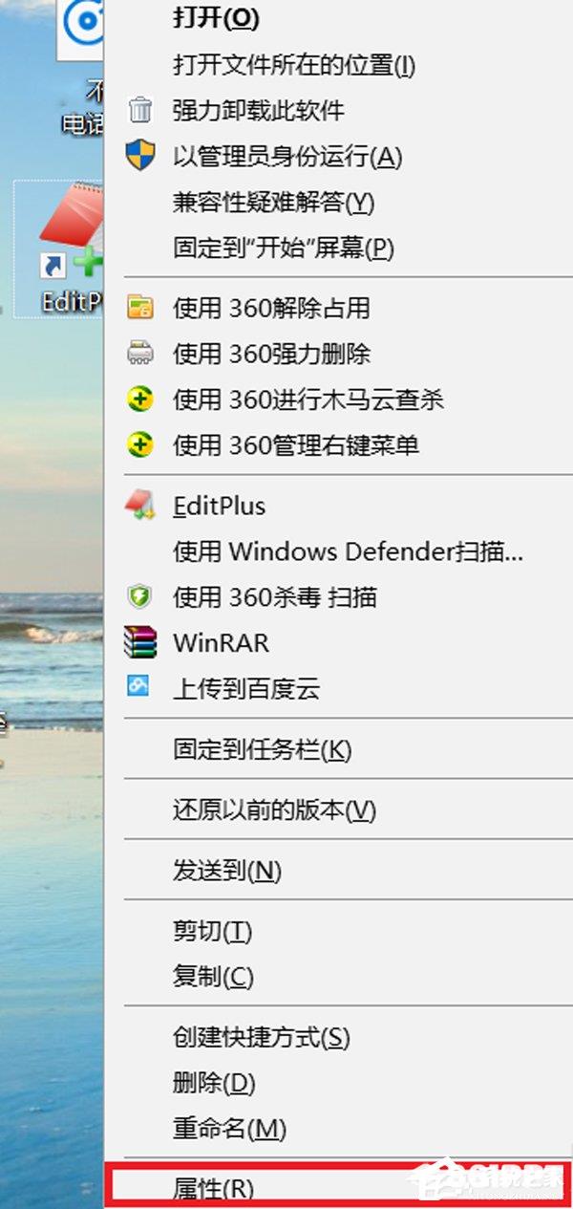Choose 兼容性疑难解答(Y) entry
This screenshot has height=1209, width=573.
tap(273, 202)
